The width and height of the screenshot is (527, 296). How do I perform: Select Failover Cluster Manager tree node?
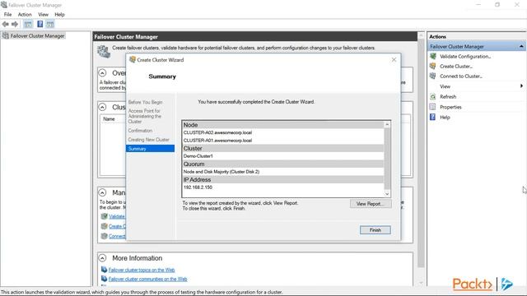[37, 35]
